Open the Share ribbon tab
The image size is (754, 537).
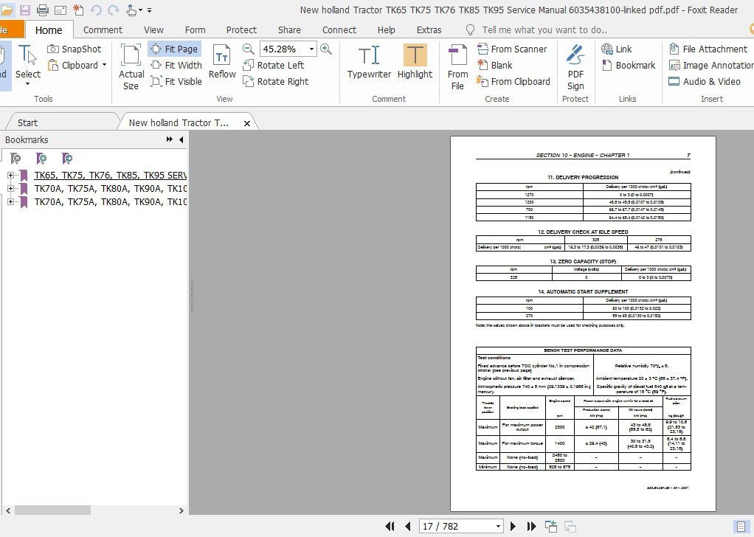(289, 30)
